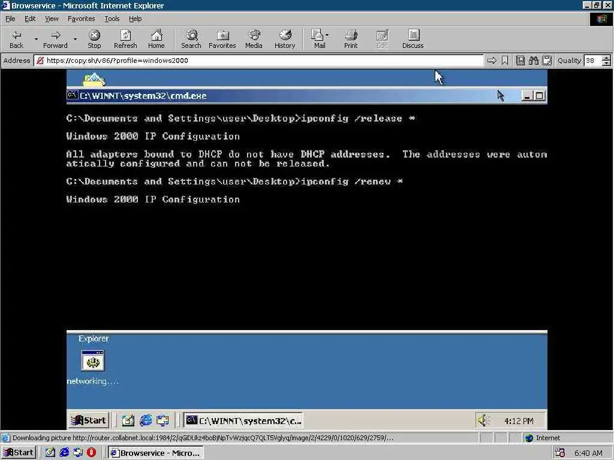Click the book icon left of the binoculars
Screen dimensions: 614x460
(x=520, y=60)
